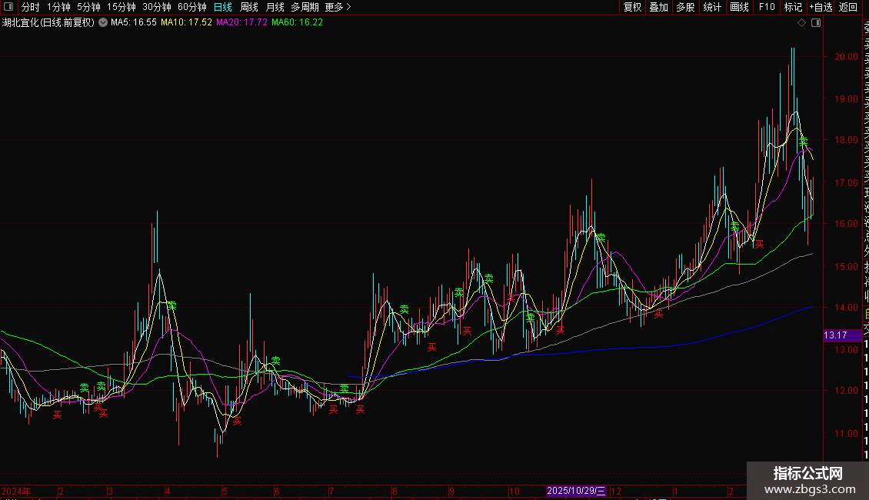Expand the indicator dropdown beside 湖北宜化 title
The image size is (869, 500).
[x=103, y=23]
